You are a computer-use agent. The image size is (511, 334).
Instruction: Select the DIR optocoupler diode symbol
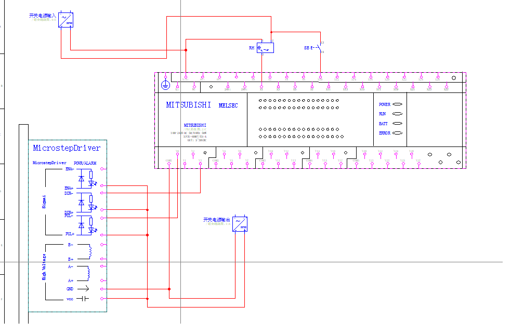coord(81,203)
